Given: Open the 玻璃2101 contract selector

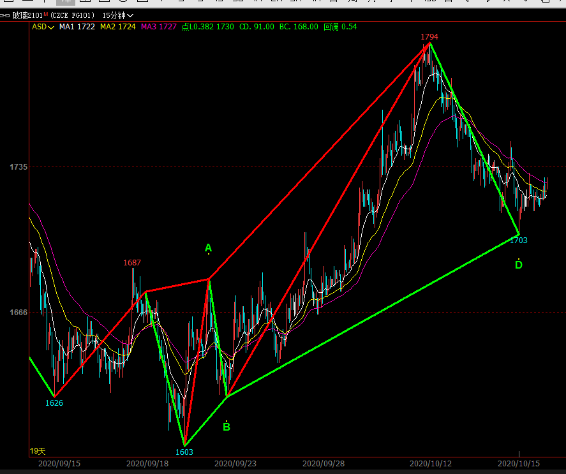Looking at the screenshot, I should (26, 15).
